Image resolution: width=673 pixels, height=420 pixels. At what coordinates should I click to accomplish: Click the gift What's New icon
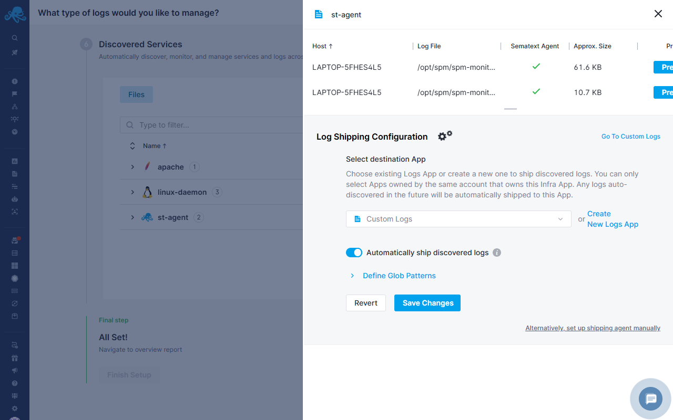pyautogui.click(x=15, y=358)
